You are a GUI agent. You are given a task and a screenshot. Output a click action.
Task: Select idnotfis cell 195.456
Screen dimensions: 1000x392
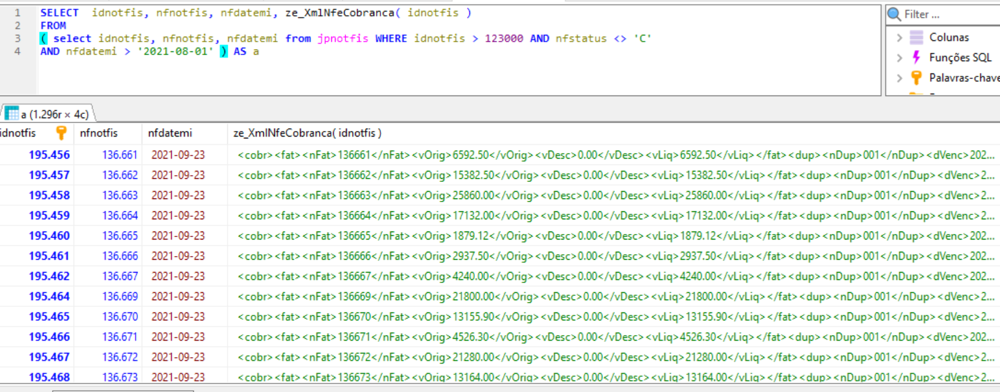(49, 155)
